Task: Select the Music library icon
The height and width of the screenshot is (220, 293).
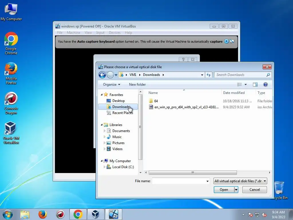Action: [x=109, y=137]
